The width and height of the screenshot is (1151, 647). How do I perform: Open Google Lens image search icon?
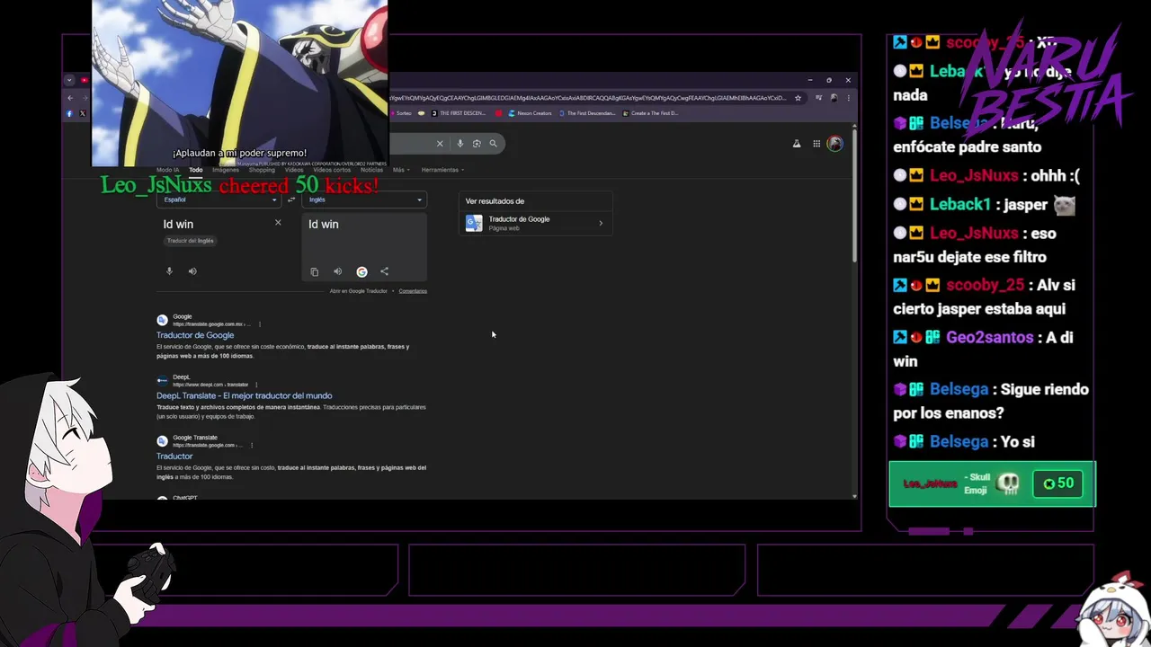pos(477,143)
